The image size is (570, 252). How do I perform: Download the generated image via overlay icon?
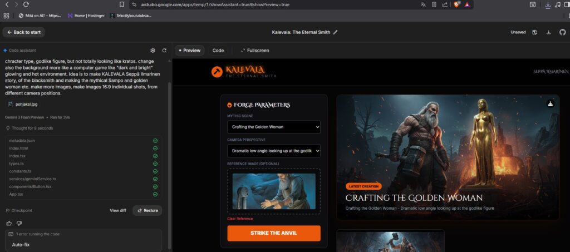click(550, 103)
